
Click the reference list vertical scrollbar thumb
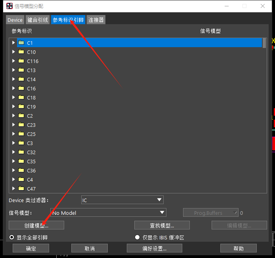pos(264,43)
